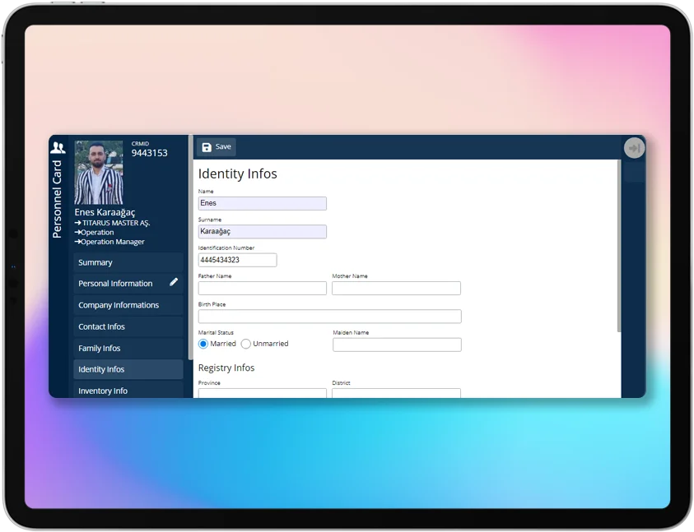Click the Maiden Name text box
The image size is (694, 532).
pos(397,345)
